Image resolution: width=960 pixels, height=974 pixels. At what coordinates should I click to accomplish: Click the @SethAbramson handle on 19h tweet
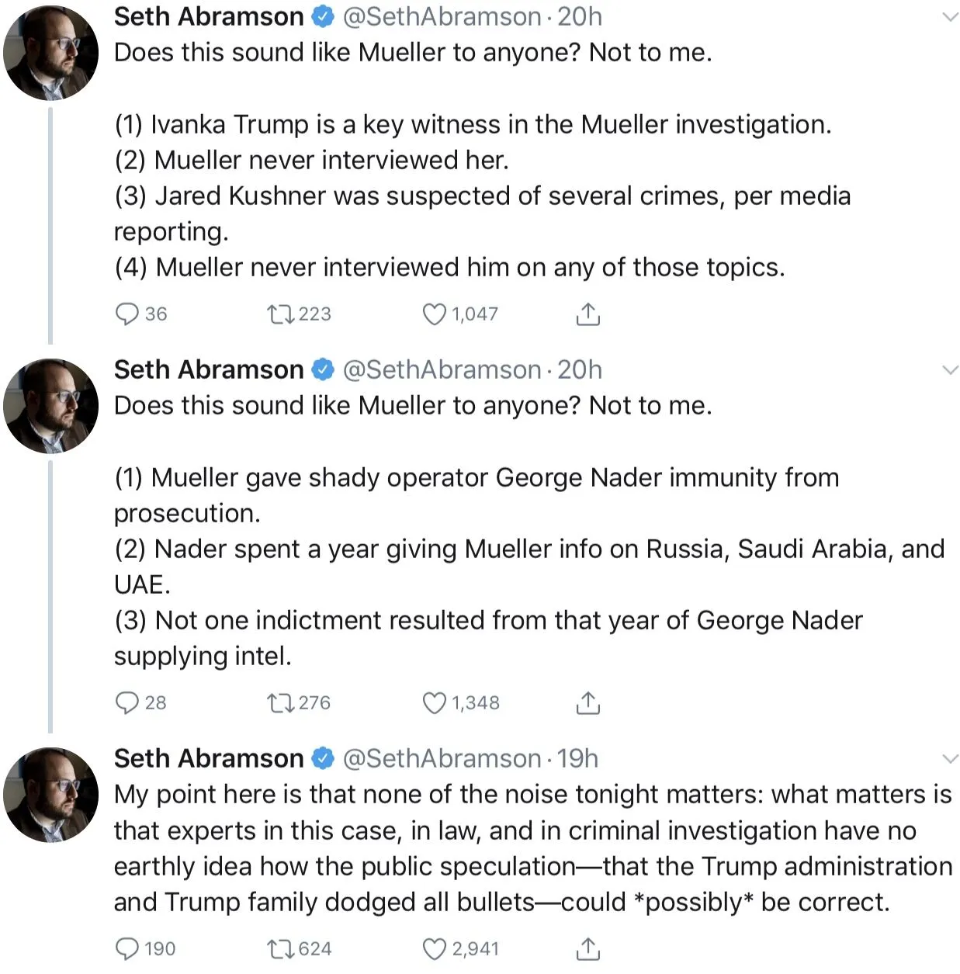tap(442, 758)
